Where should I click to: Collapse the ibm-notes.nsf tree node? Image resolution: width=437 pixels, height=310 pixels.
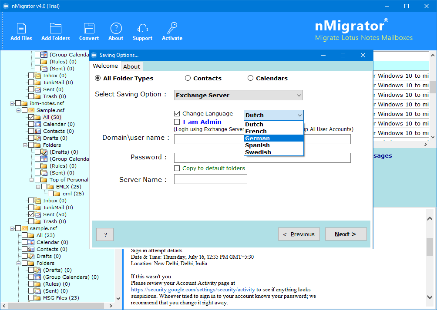click(12, 103)
